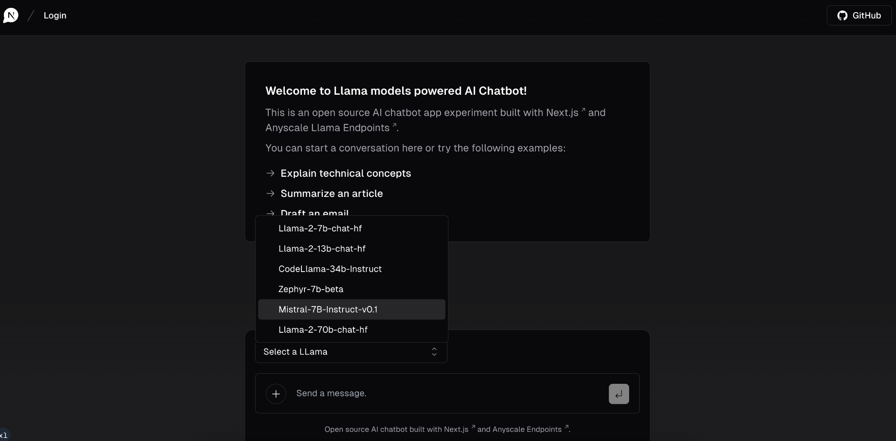Click the arrow icon beside Explain technical concepts
896x441 pixels.
[x=270, y=173]
